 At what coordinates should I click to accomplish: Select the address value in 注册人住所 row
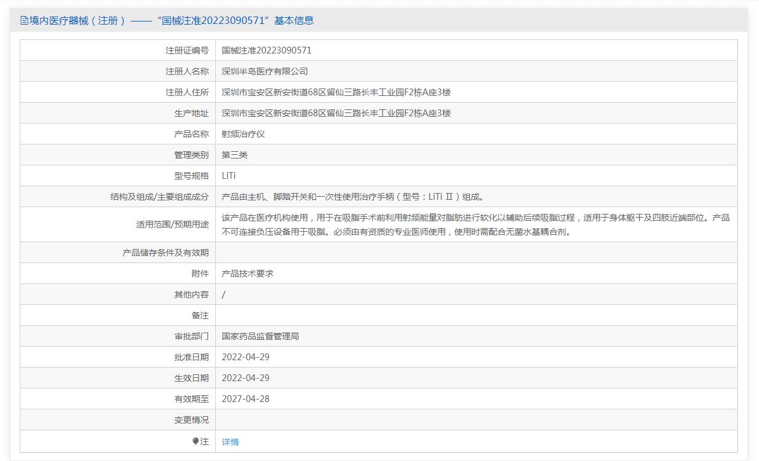[x=336, y=92]
